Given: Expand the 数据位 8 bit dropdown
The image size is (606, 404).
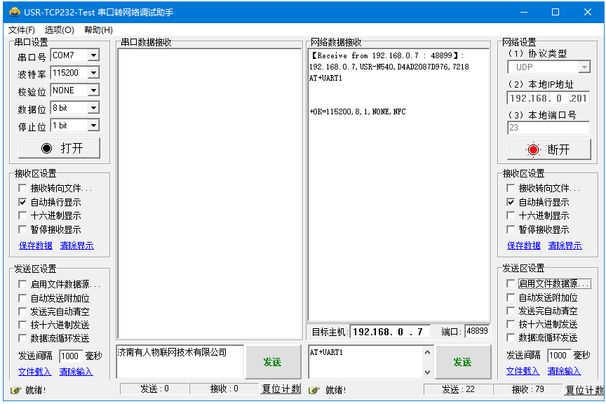Looking at the screenshot, I should click(93, 108).
